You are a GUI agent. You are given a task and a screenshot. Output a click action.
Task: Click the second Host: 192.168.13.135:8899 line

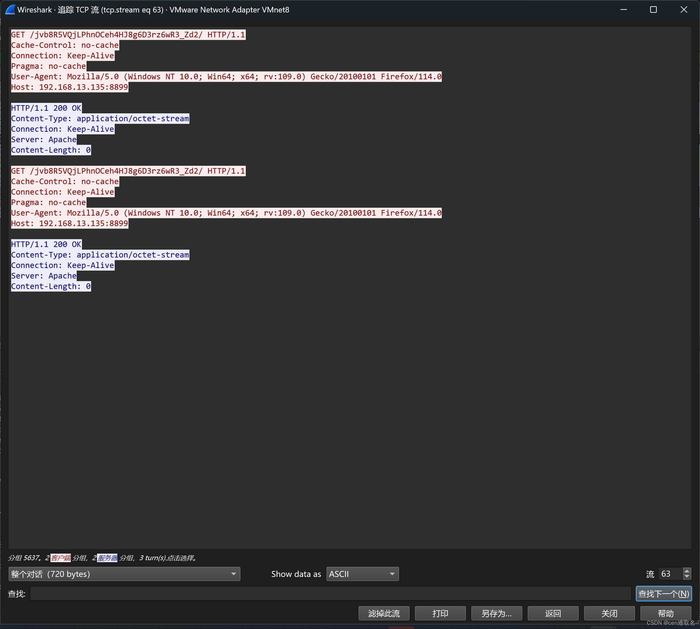tap(69, 224)
